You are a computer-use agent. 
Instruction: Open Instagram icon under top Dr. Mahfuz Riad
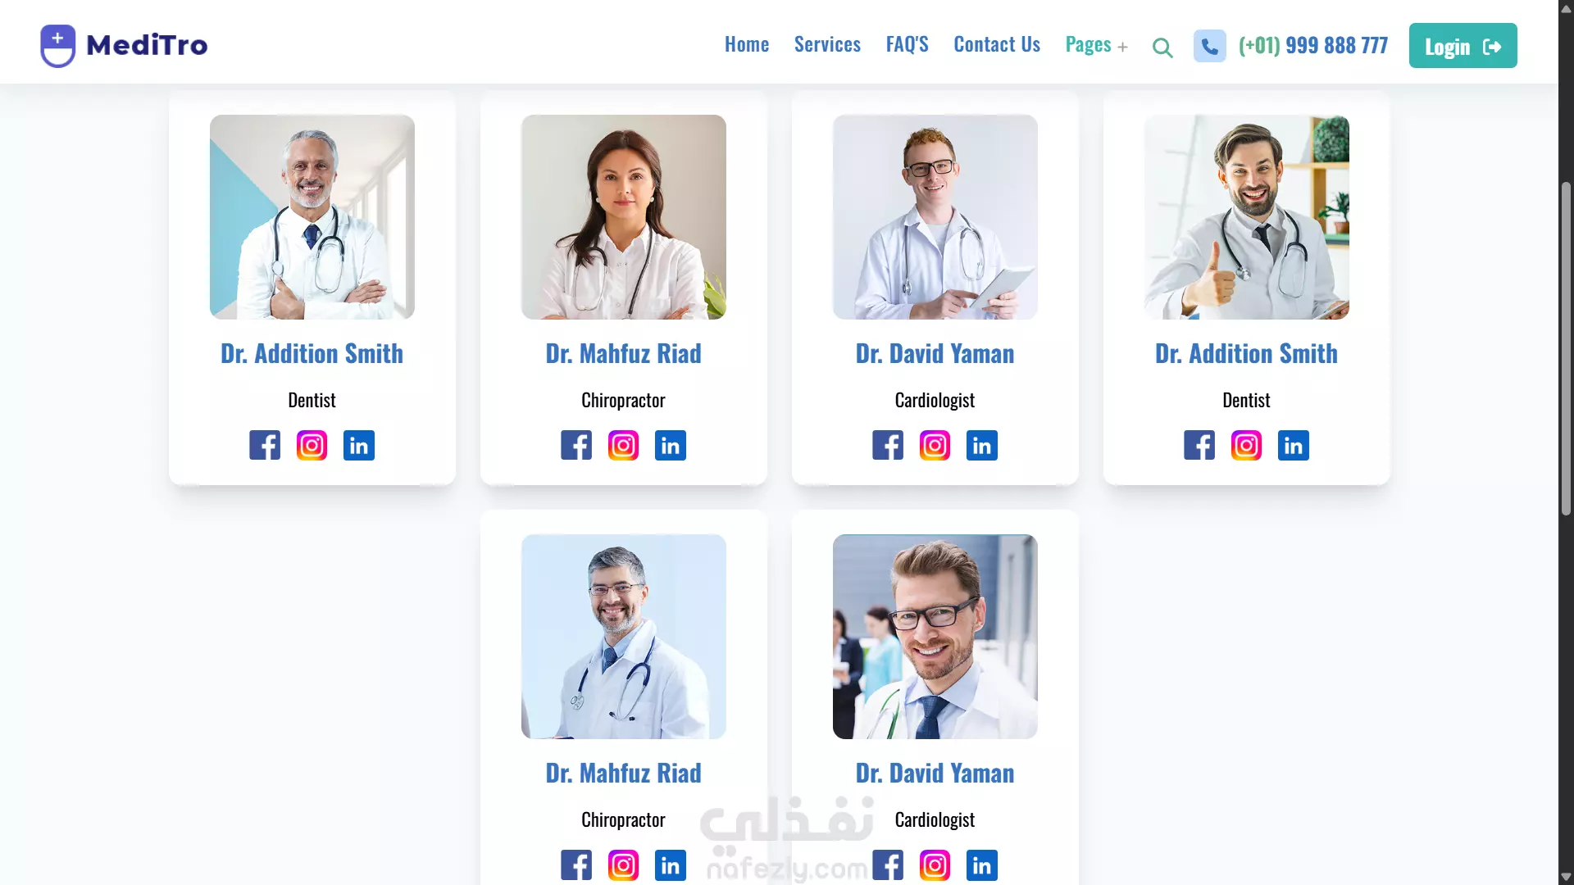(623, 445)
